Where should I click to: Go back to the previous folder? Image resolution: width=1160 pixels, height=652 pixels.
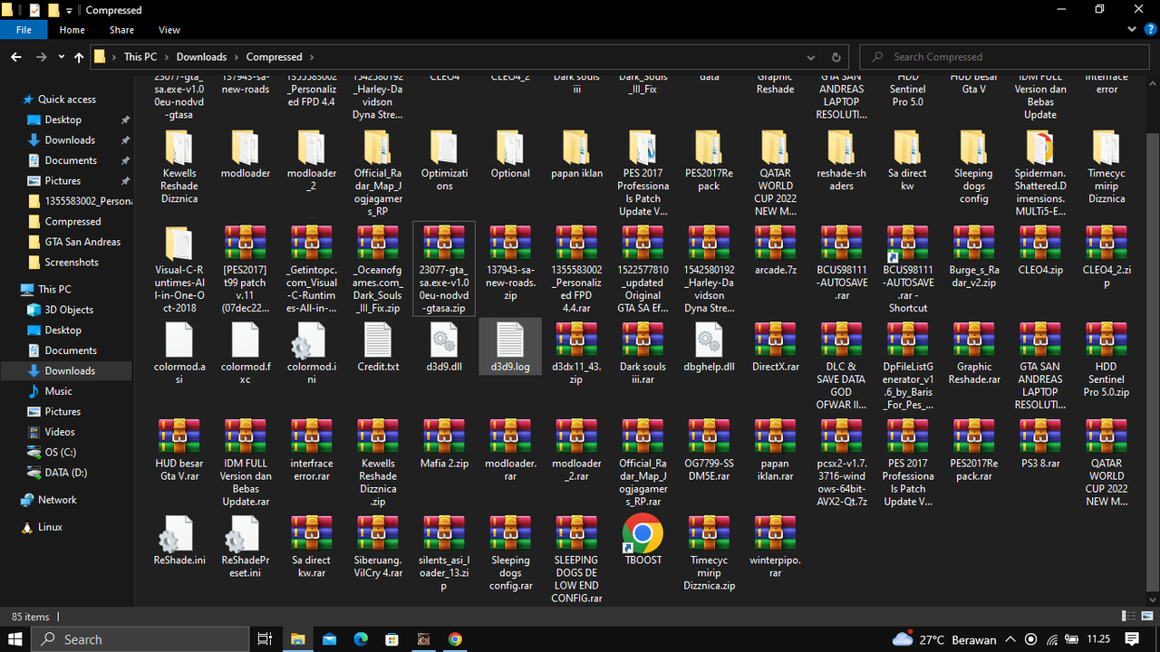pos(16,57)
